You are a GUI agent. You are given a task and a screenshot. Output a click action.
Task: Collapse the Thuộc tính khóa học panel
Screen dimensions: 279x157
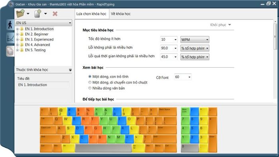coord(70,70)
